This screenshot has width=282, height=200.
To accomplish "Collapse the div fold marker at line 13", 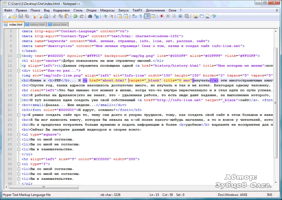I will tap(19, 71).
